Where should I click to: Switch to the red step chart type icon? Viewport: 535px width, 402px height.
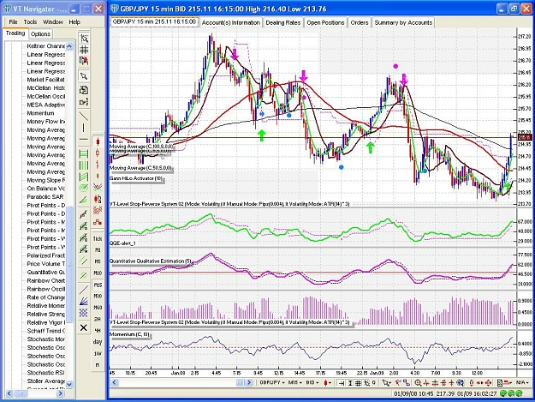click(98, 222)
